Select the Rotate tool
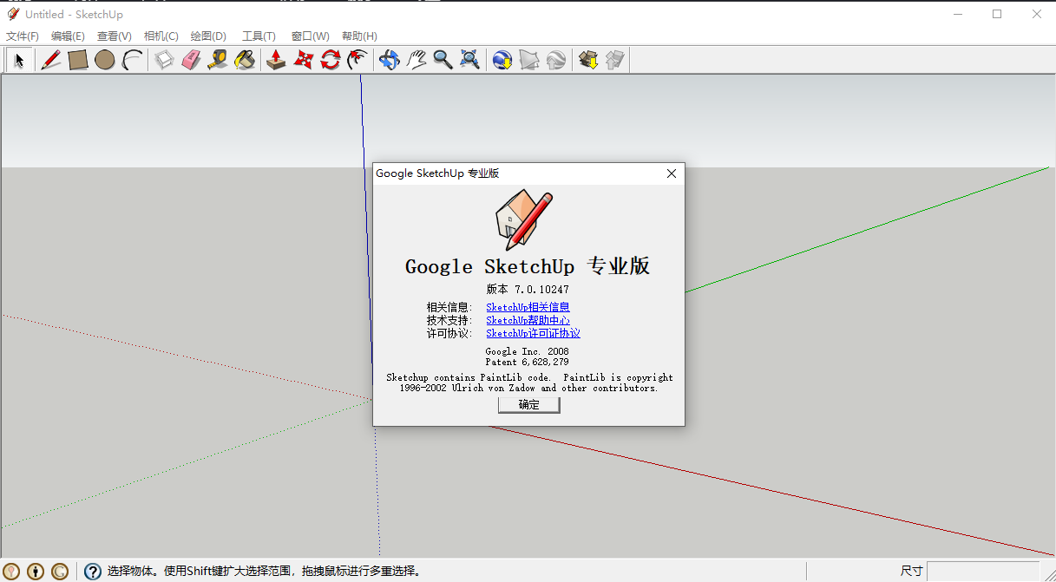This screenshot has height=582, width=1056. 330,60
